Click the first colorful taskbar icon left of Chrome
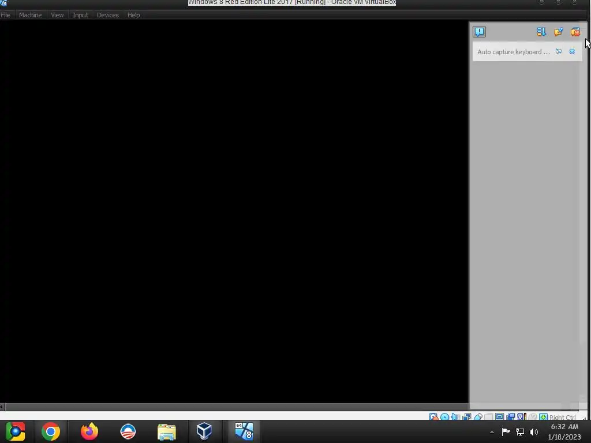The image size is (591, 443). [x=16, y=431]
